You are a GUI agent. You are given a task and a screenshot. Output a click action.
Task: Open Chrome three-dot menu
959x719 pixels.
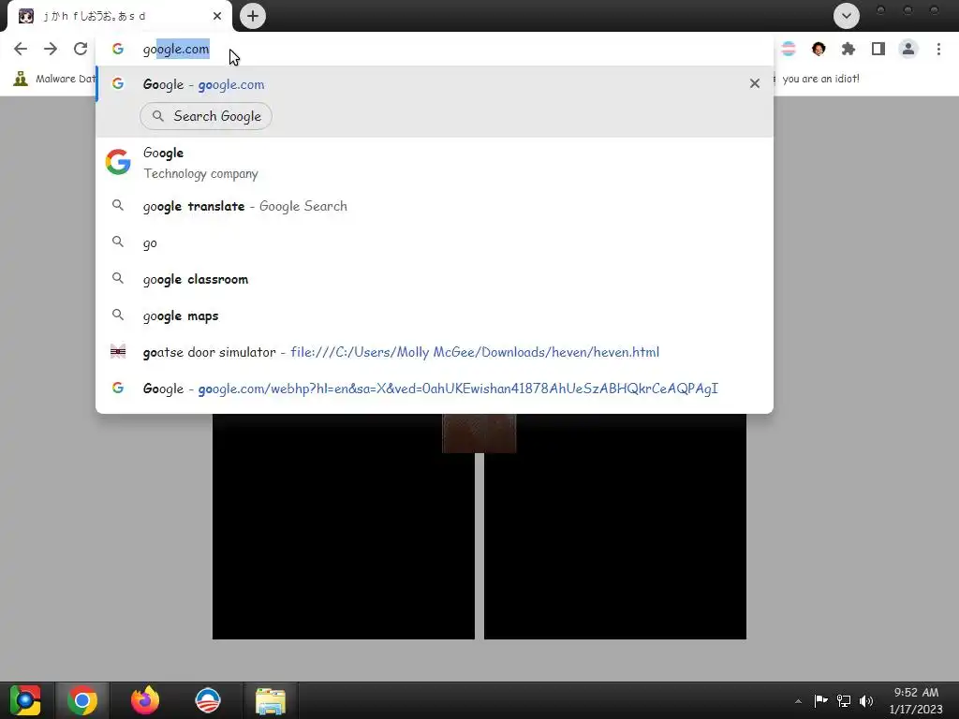tap(938, 49)
